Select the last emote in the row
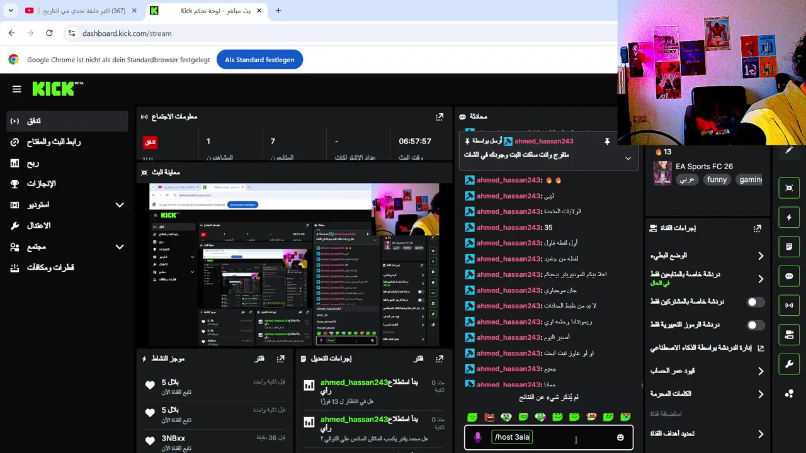 click(625, 417)
